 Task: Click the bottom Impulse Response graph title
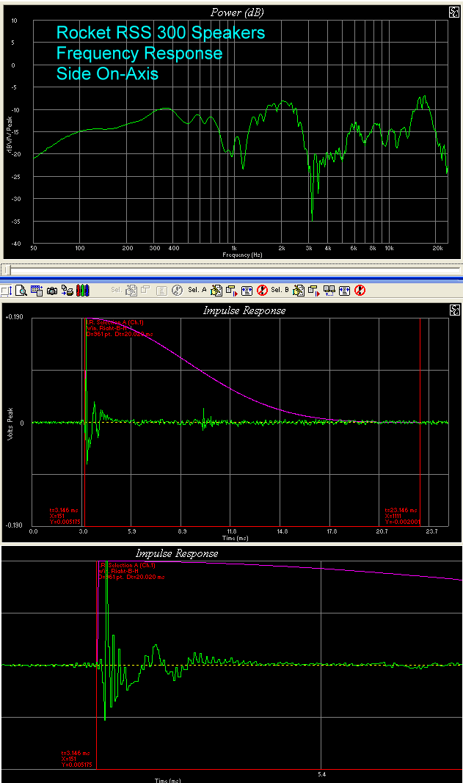(x=177, y=554)
